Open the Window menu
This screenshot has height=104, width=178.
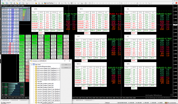pyautogui.click(x=30, y=1)
